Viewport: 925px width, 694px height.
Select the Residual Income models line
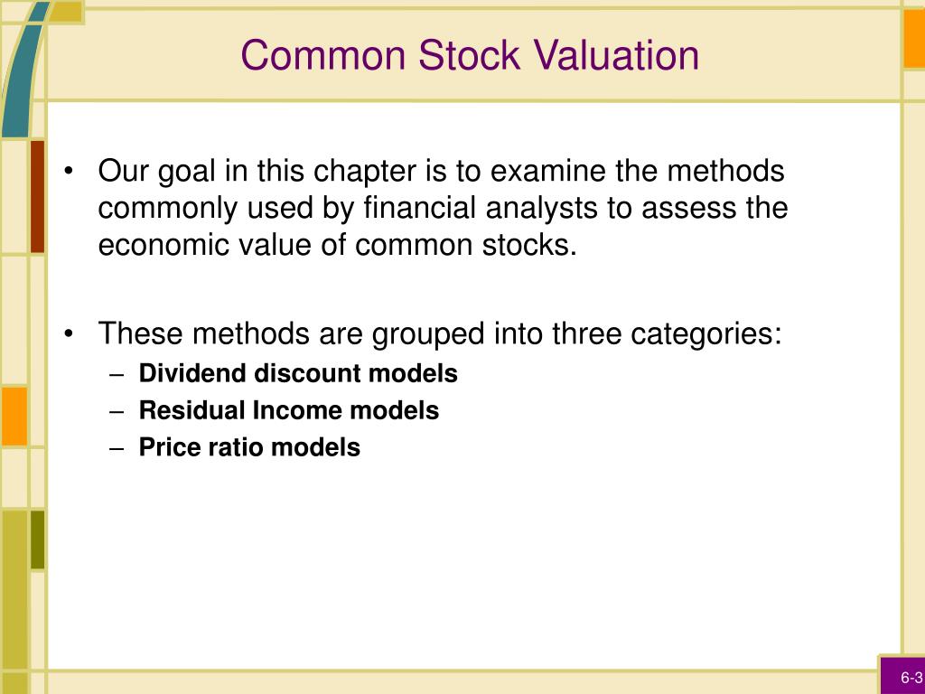pyautogui.click(x=288, y=410)
